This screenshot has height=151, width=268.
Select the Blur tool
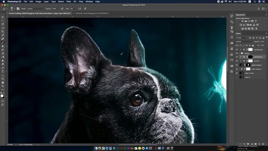[x=3, y=60]
